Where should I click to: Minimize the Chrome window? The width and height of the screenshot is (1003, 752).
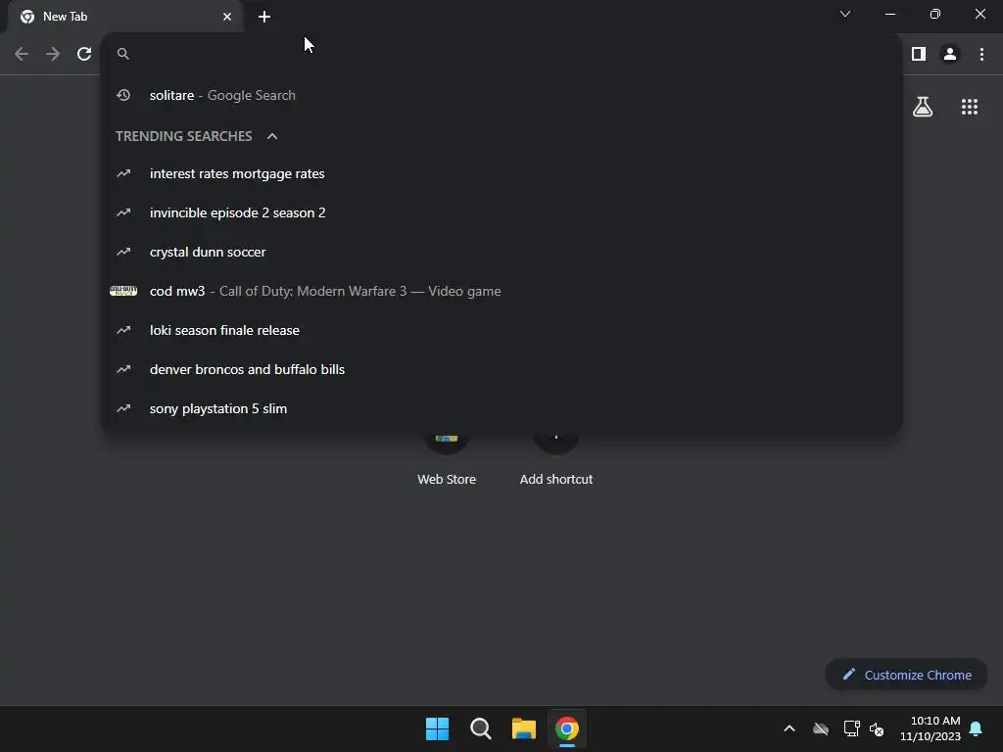point(889,14)
